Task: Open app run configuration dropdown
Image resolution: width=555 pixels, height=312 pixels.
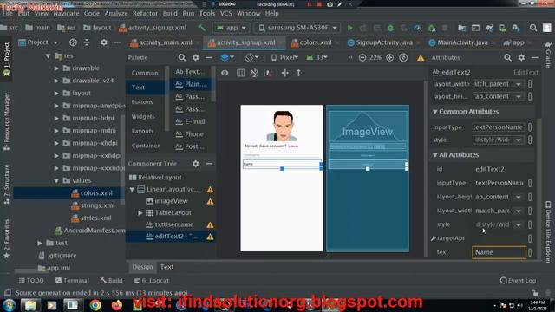Action: (x=232, y=28)
